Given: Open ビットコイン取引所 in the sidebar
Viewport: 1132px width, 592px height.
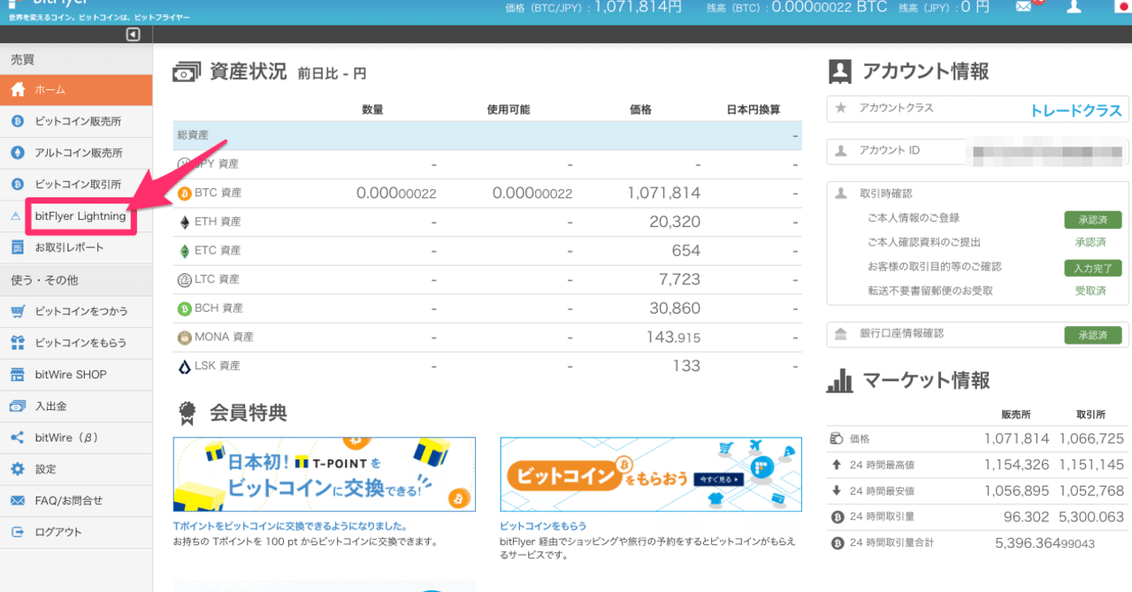Looking at the screenshot, I should click(x=76, y=184).
